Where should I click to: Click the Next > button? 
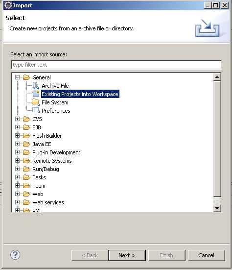[127, 255]
